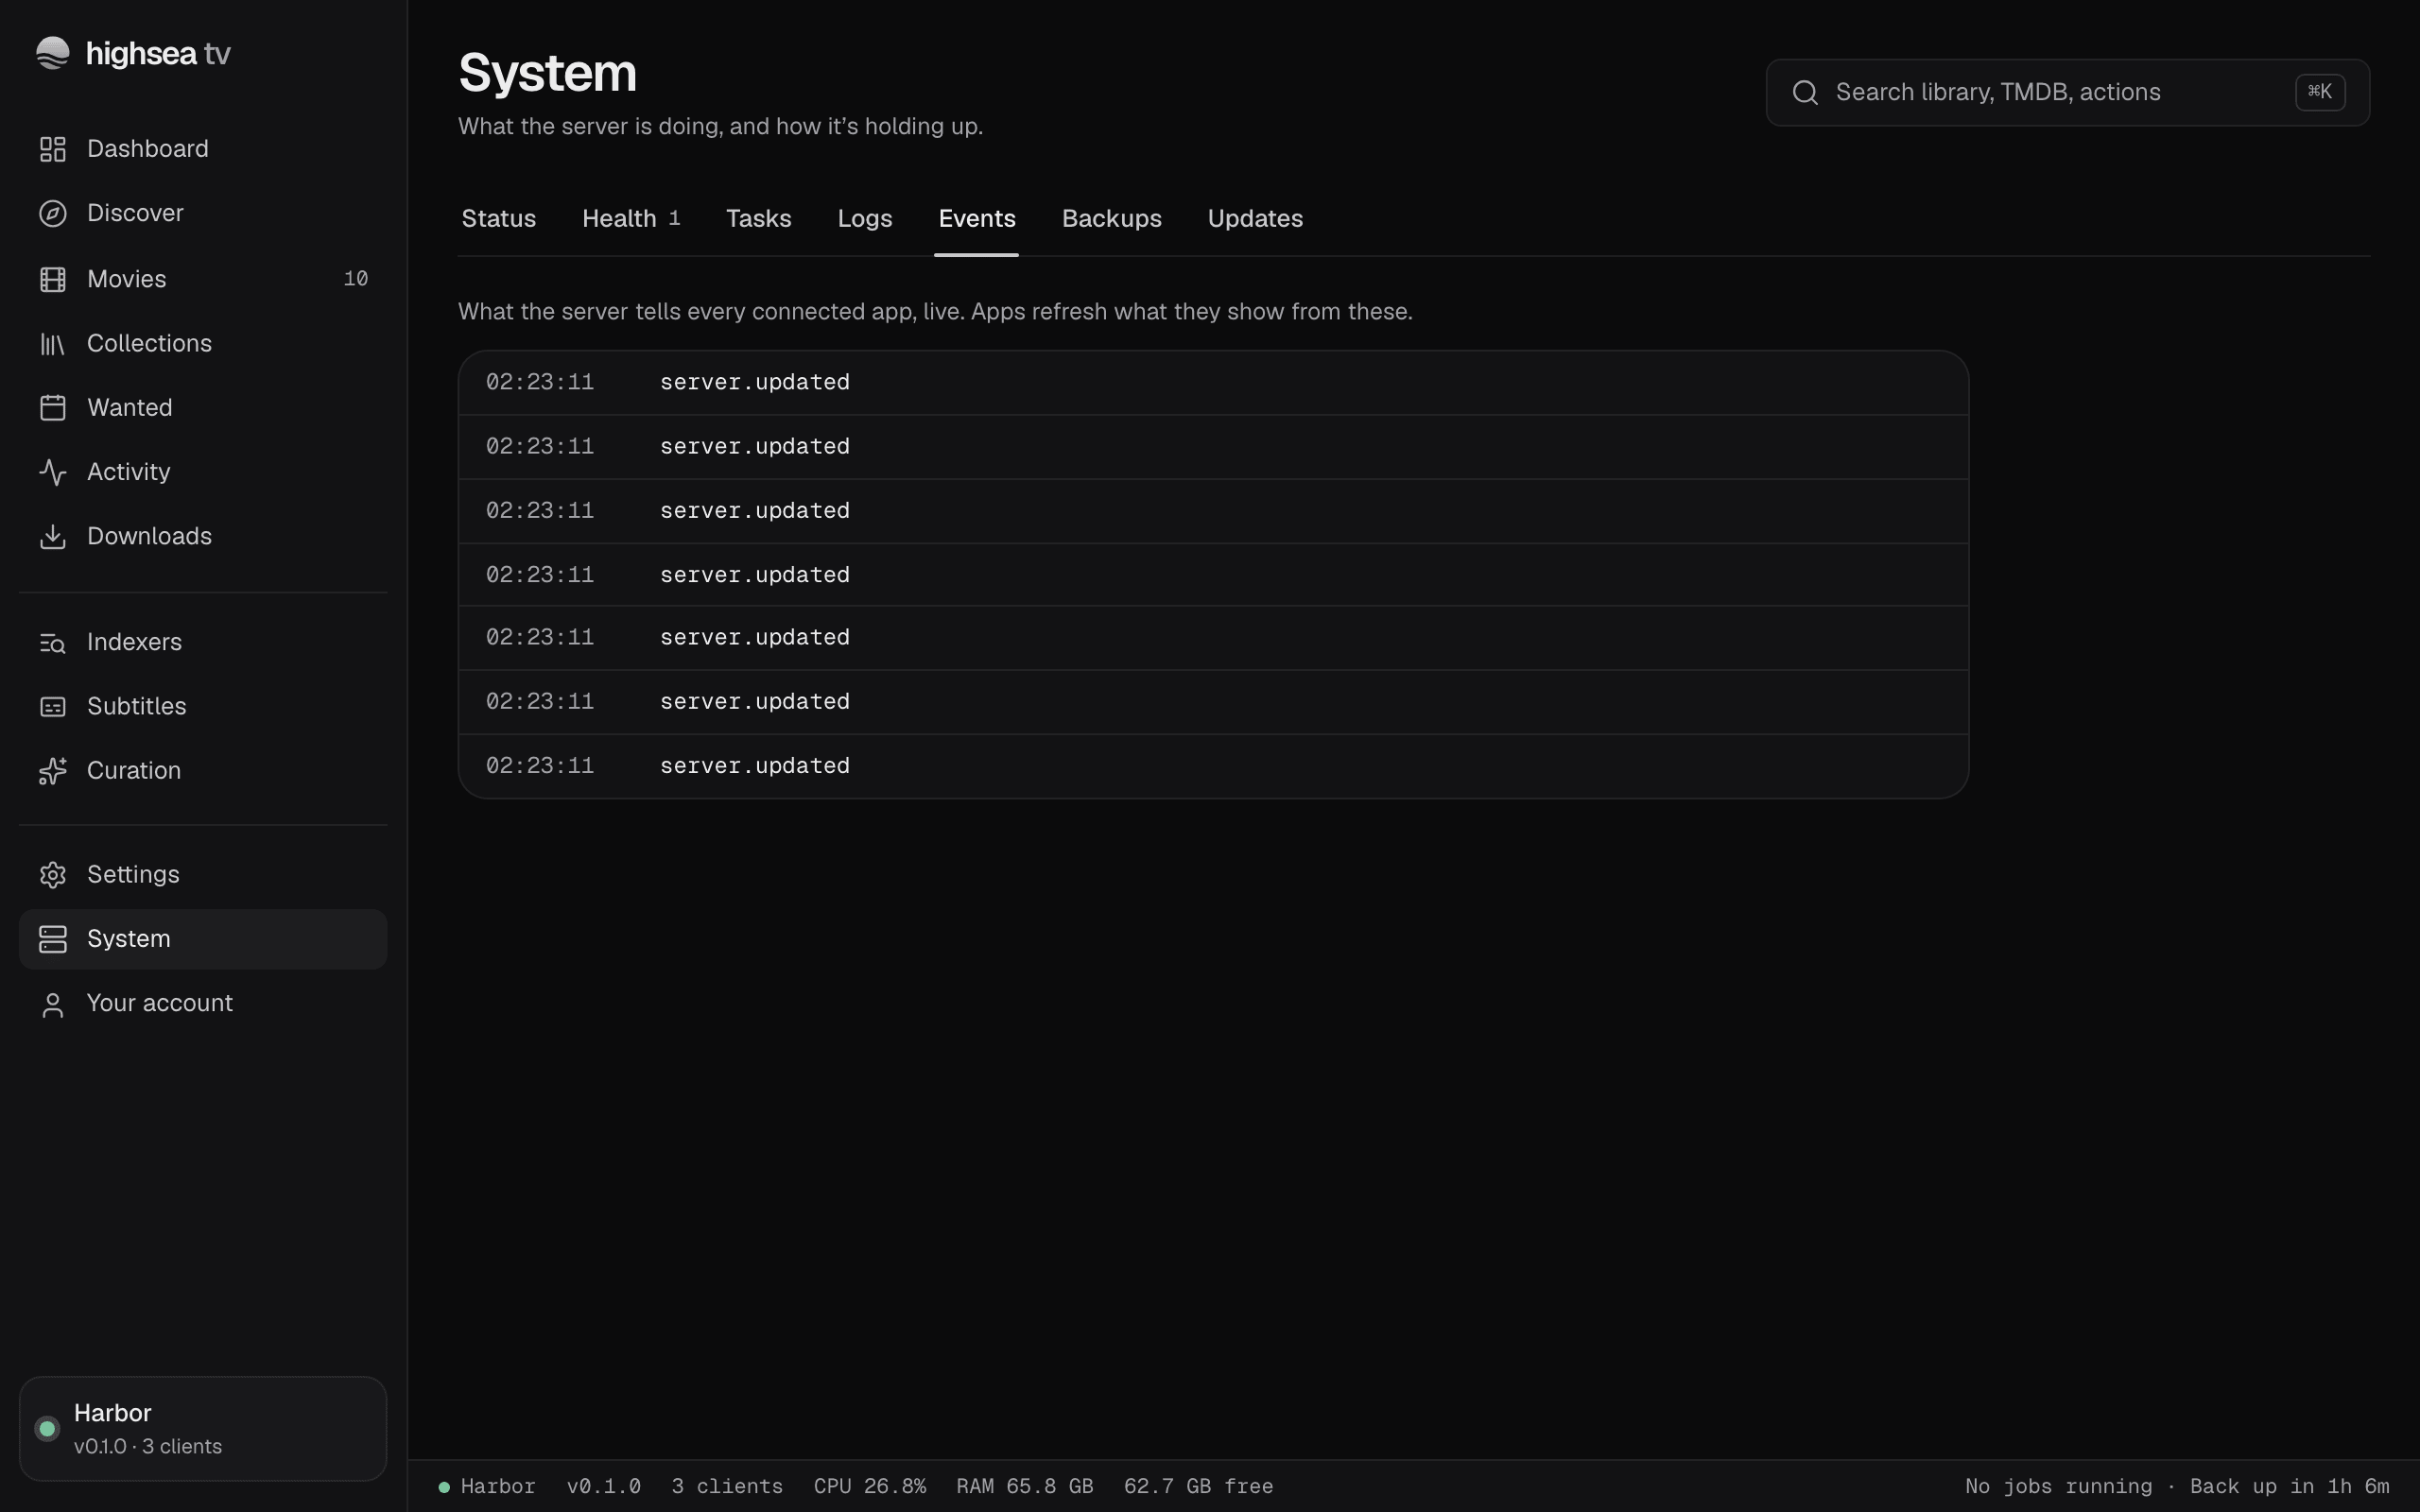Select the Your account person icon
The width and height of the screenshot is (2420, 1512).
tap(52, 1004)
